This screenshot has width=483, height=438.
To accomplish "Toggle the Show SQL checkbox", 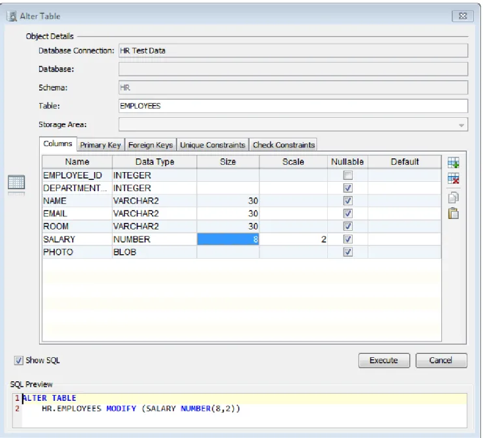I will [18, 360].
